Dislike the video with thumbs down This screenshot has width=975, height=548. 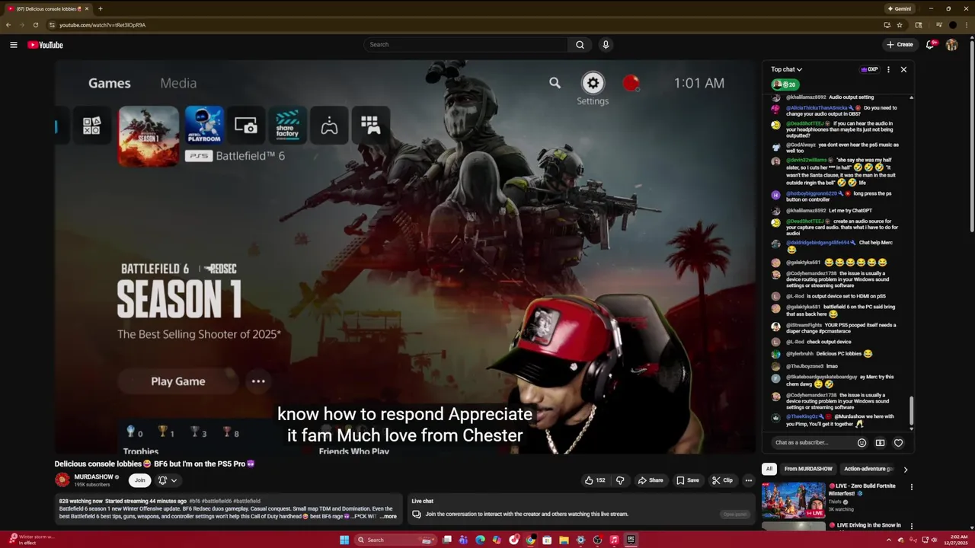pyautogui.click(x=620, y=480)
